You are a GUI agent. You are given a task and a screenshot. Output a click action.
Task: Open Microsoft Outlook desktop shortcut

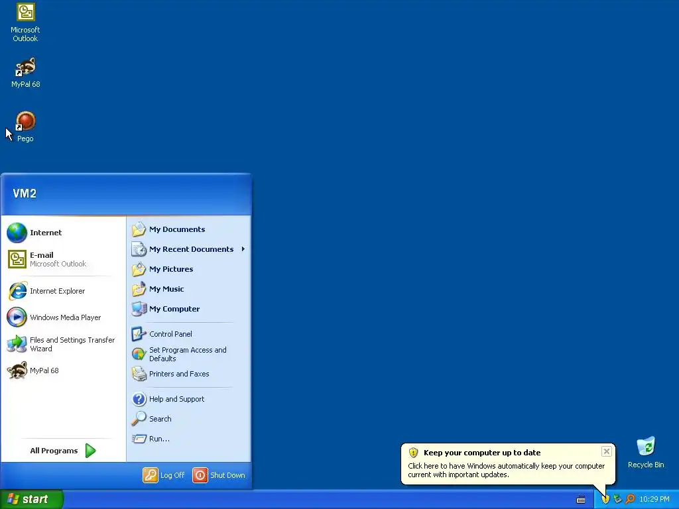(25, 23)
